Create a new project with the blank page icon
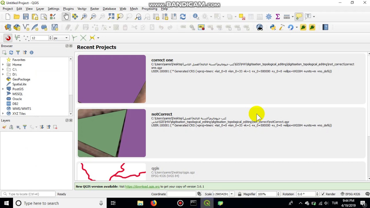This screenshot has height=208, width=370. (8, 17)
